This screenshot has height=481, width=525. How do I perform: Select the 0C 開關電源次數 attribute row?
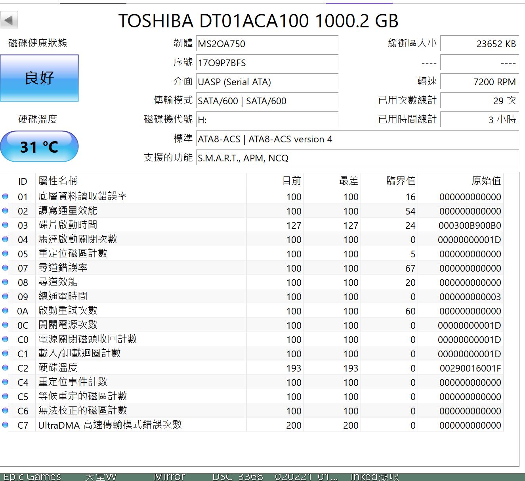[x=158, y=325]
